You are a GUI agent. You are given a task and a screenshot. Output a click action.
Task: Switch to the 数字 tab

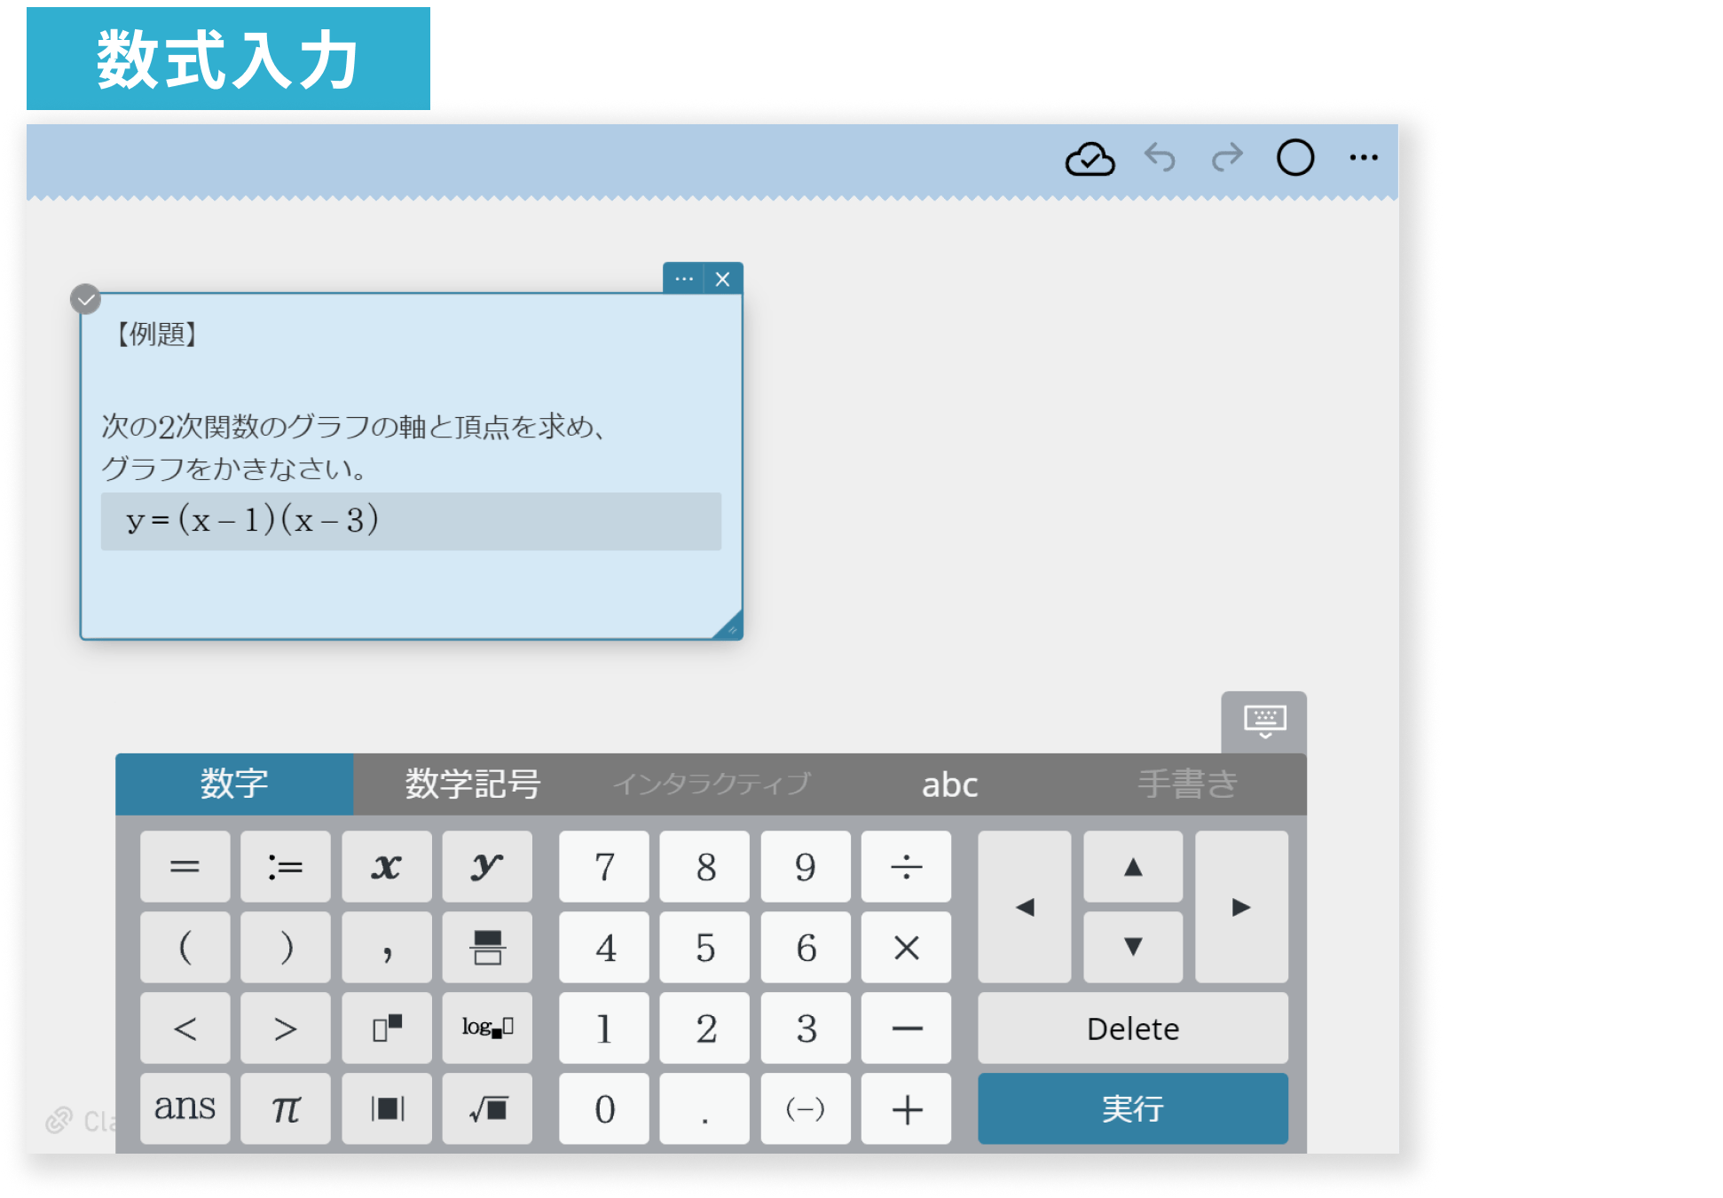[234, 784]
